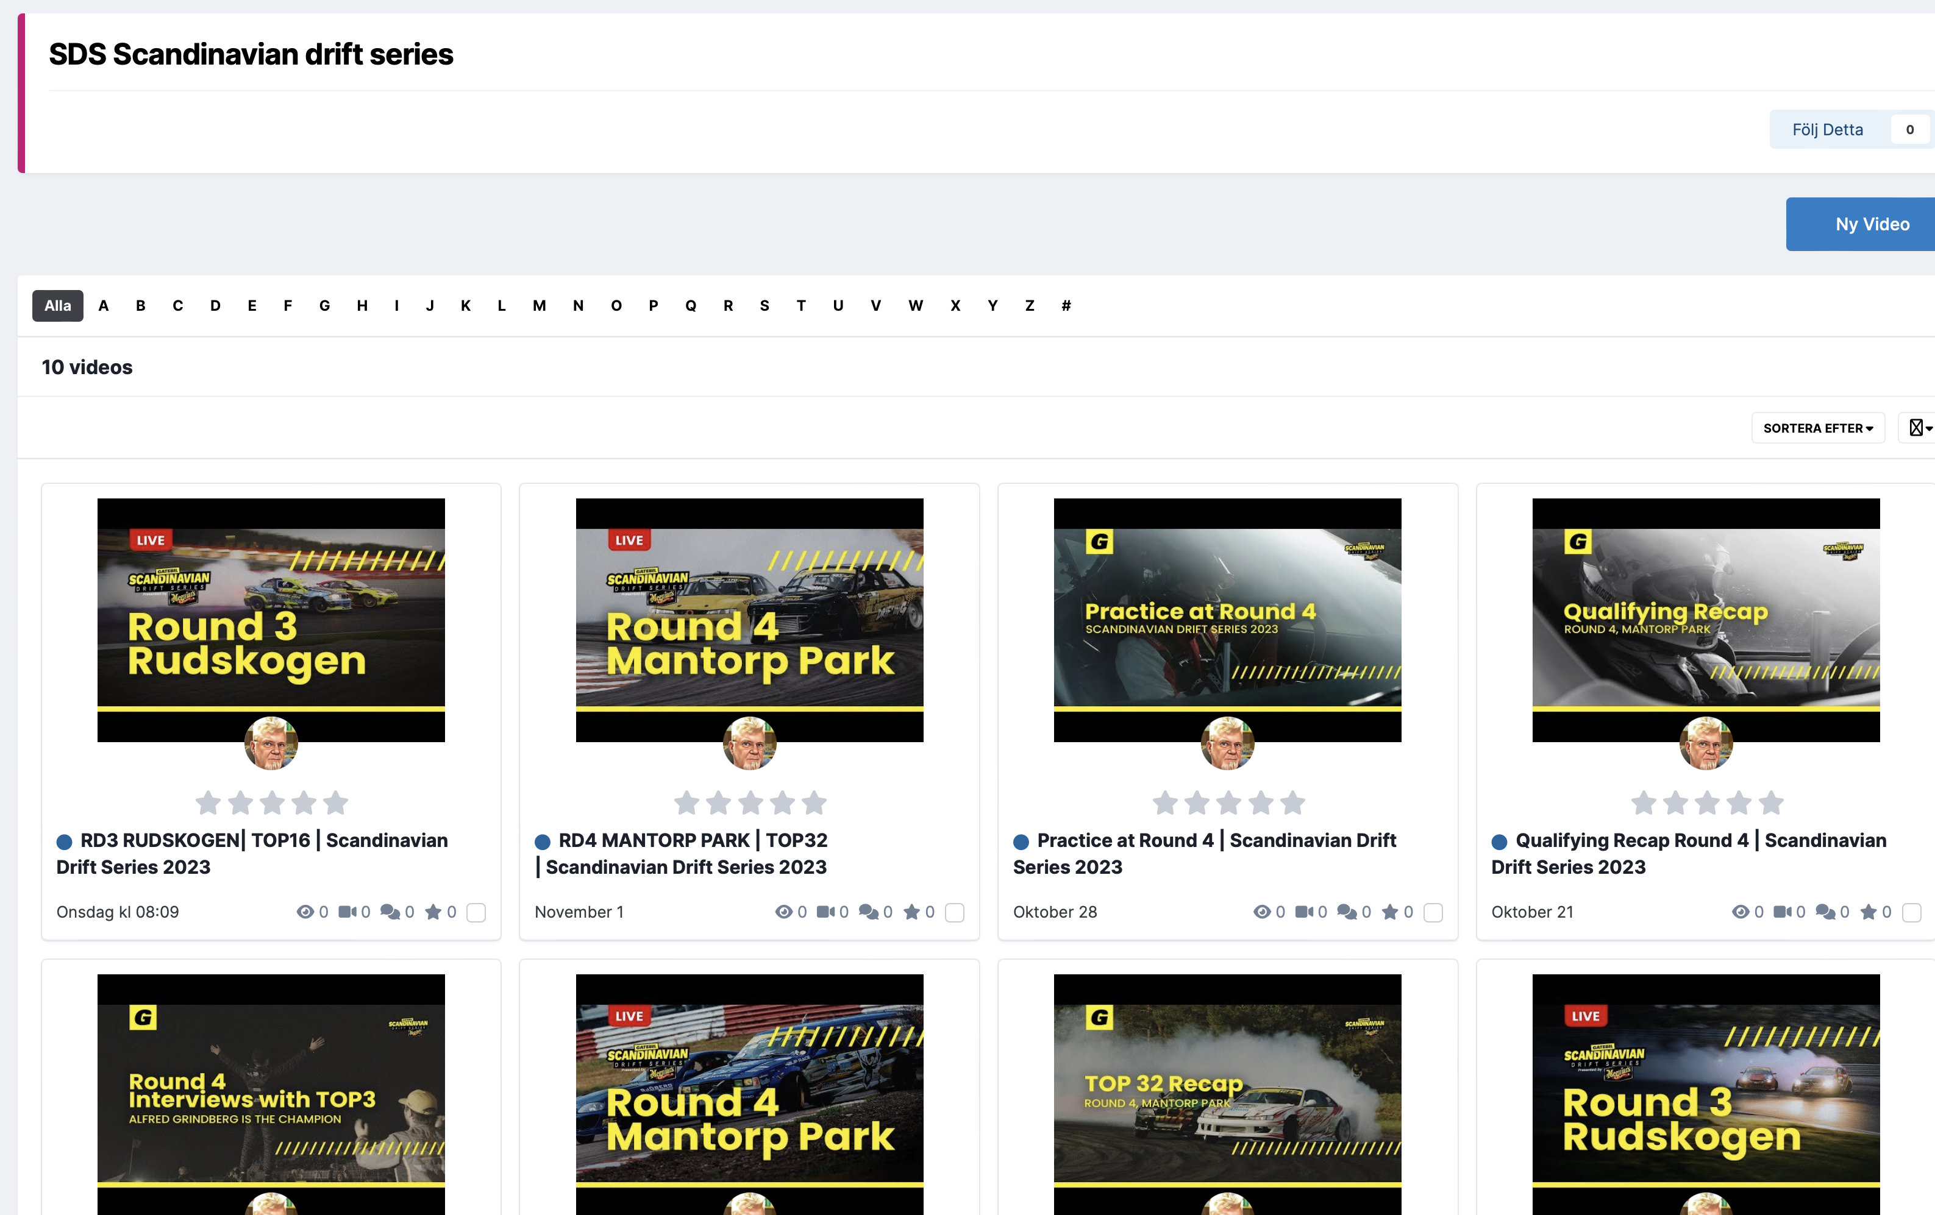
Task: Set third rating star on RD3 Rudskogen card
Action: tap(272, 802)
